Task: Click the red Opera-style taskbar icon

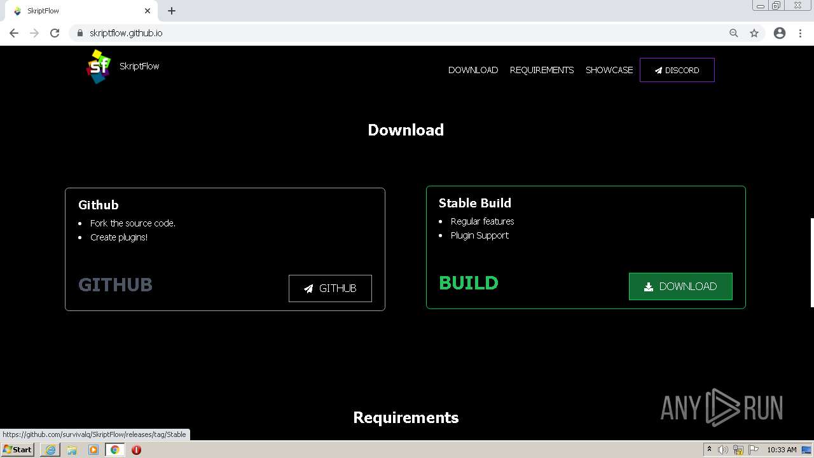Action: [x=136, y=450]
